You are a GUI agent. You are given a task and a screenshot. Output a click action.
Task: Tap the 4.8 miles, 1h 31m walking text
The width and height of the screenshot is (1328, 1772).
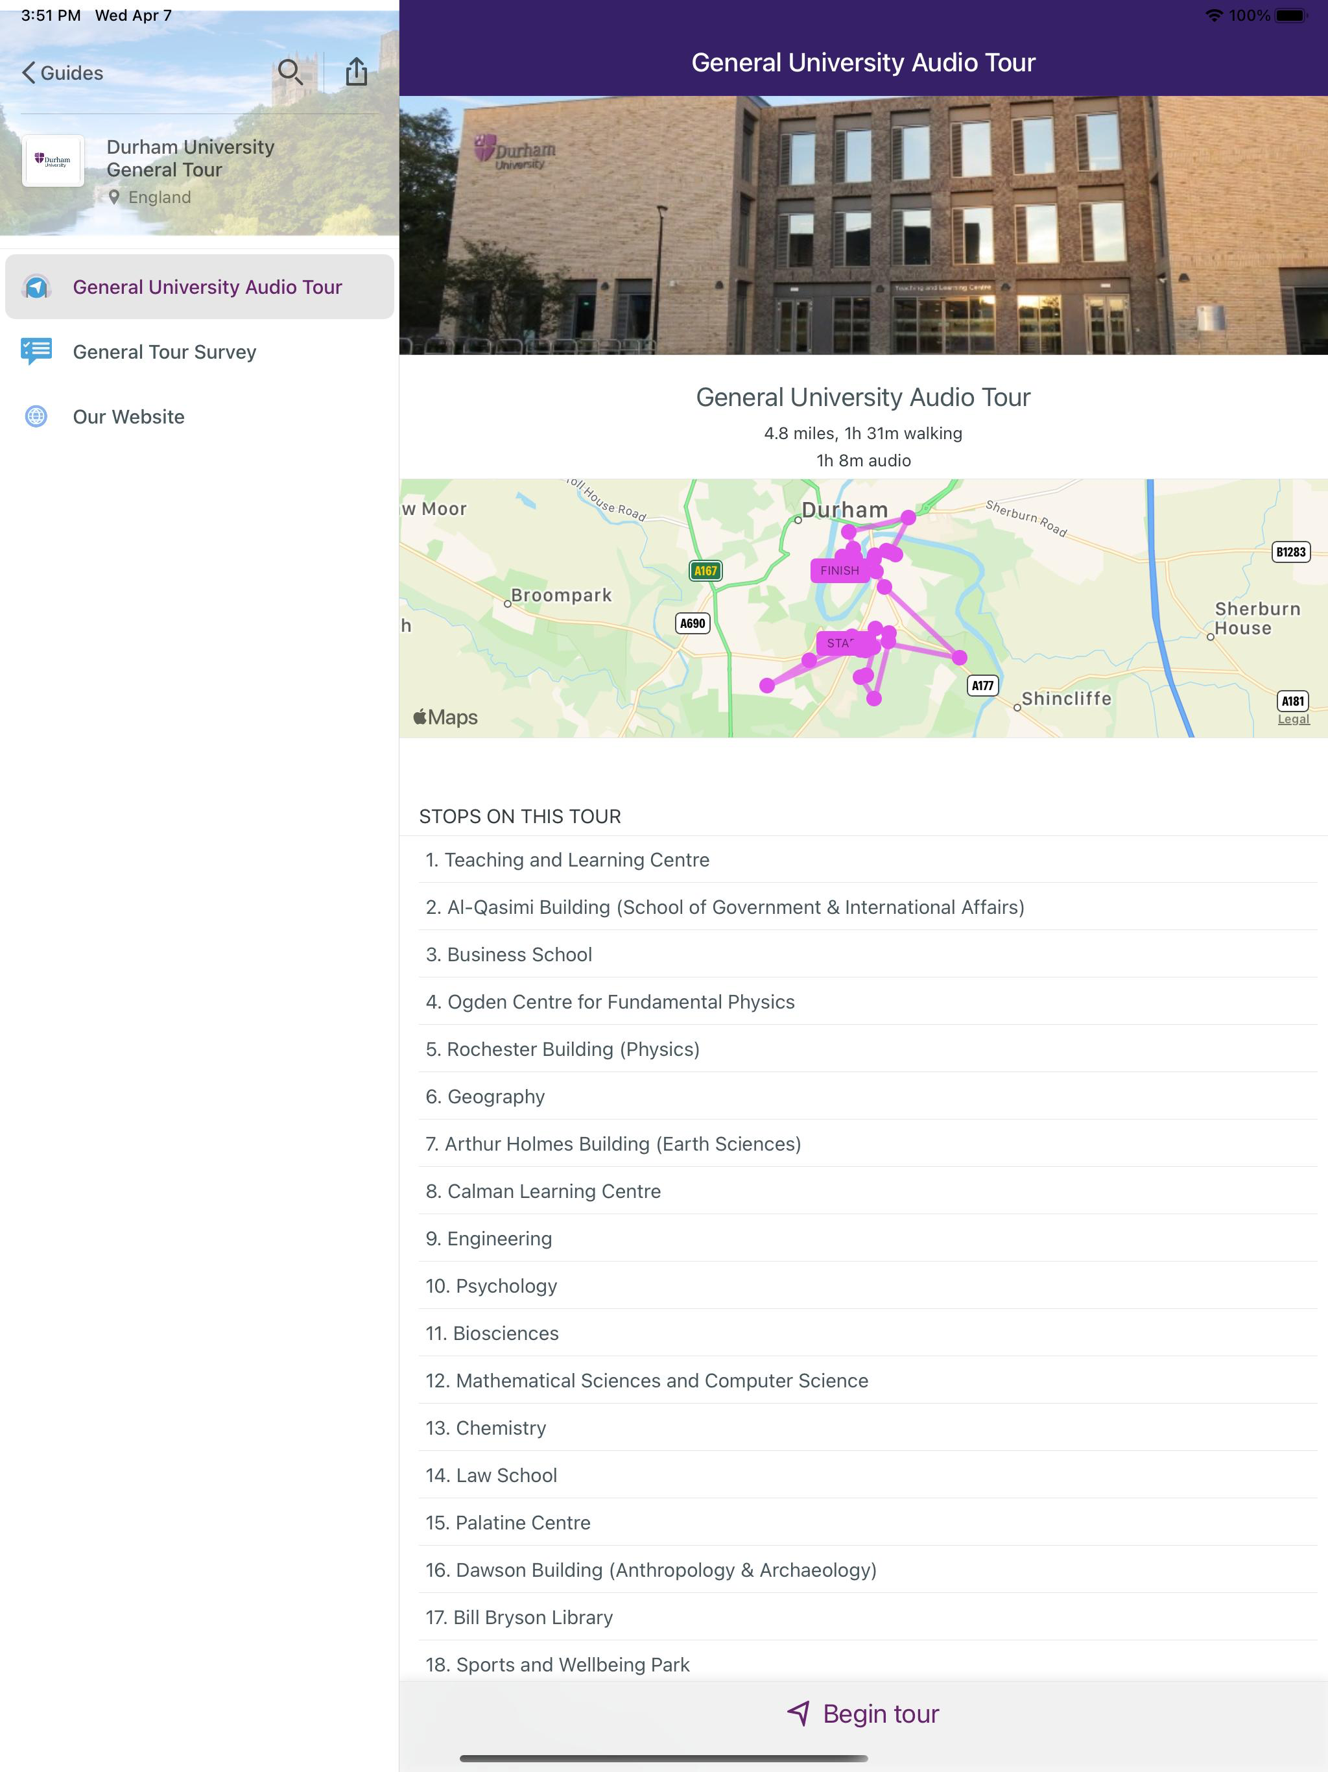click(864, 433)
